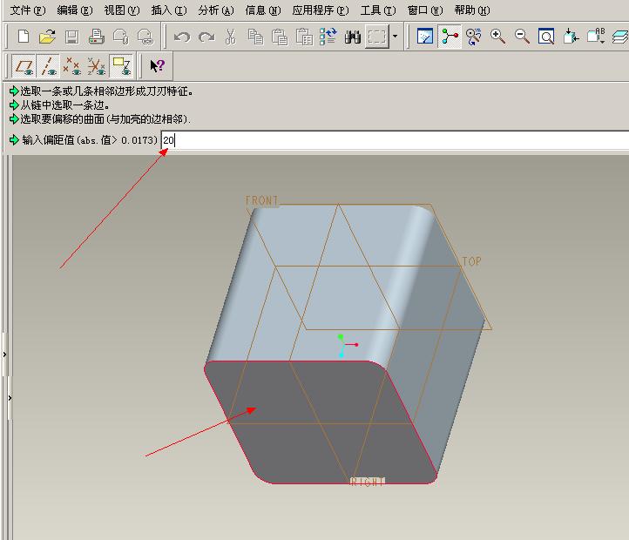
Task: Toggle datum point display
Action: click(72, 66)
